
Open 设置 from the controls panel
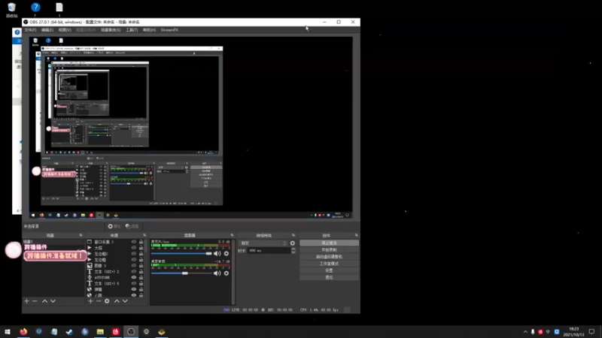[329, 270]
